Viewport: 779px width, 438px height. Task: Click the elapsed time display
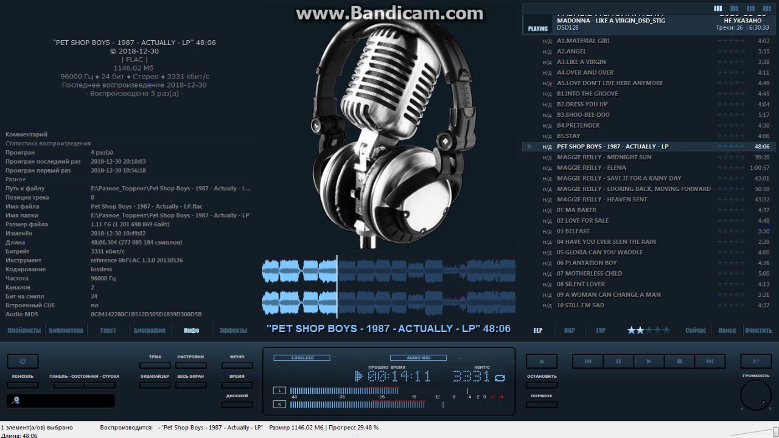click(399, 377)
